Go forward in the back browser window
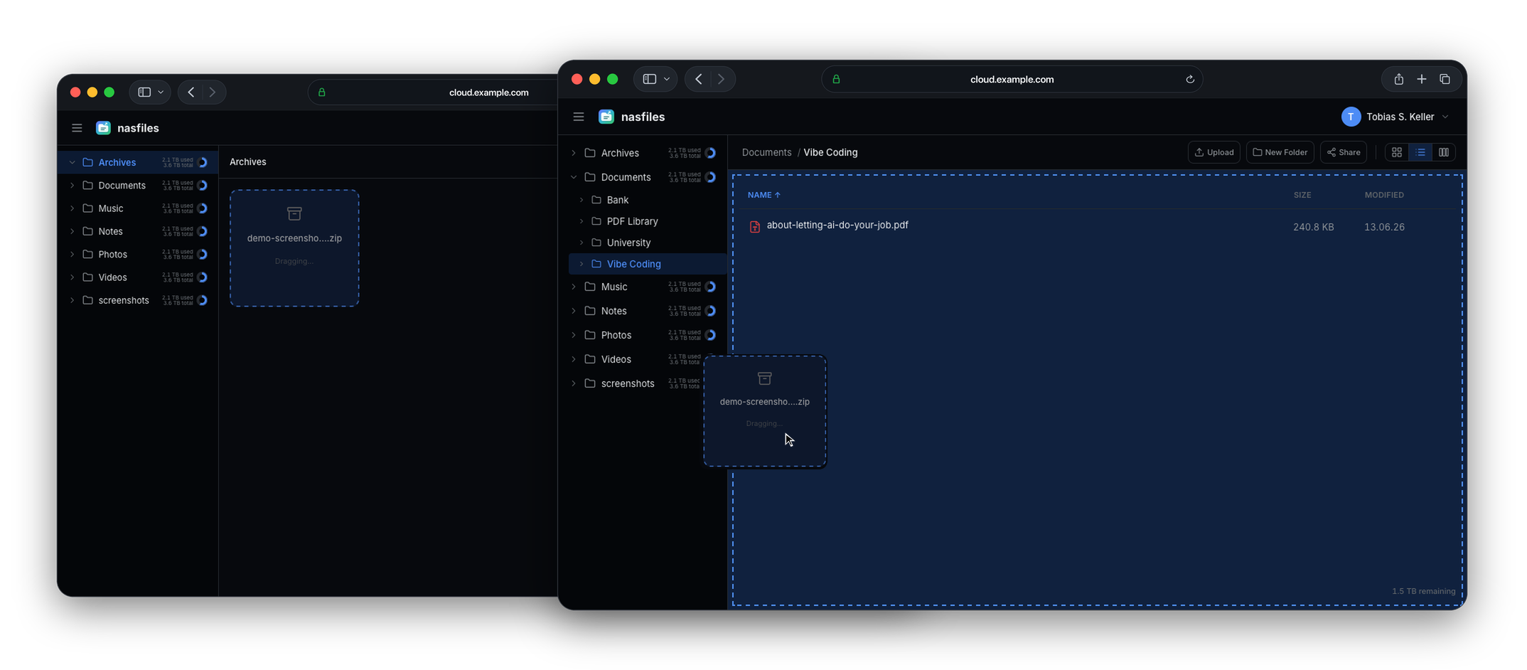The width and height of the screenshot is (1527, 670). pos(212,92)
